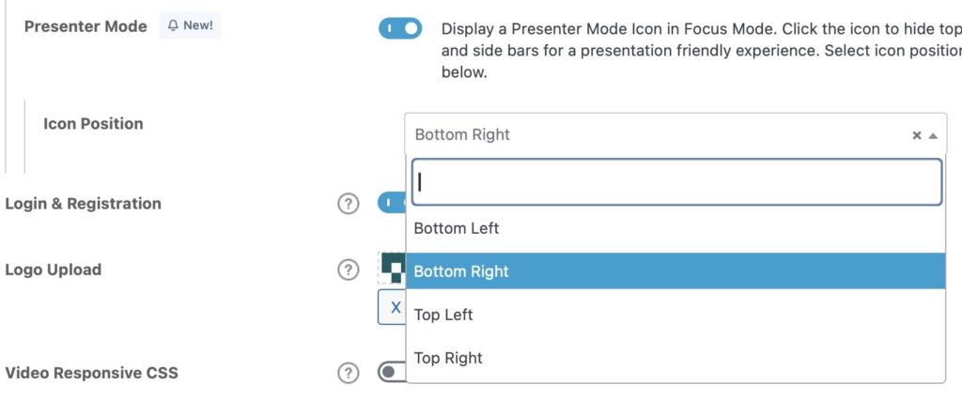Image resolution: width=962 pixels, height=400 pixels.
Task: Focus the dropdown search text field
Action: [x=676, y=182]
